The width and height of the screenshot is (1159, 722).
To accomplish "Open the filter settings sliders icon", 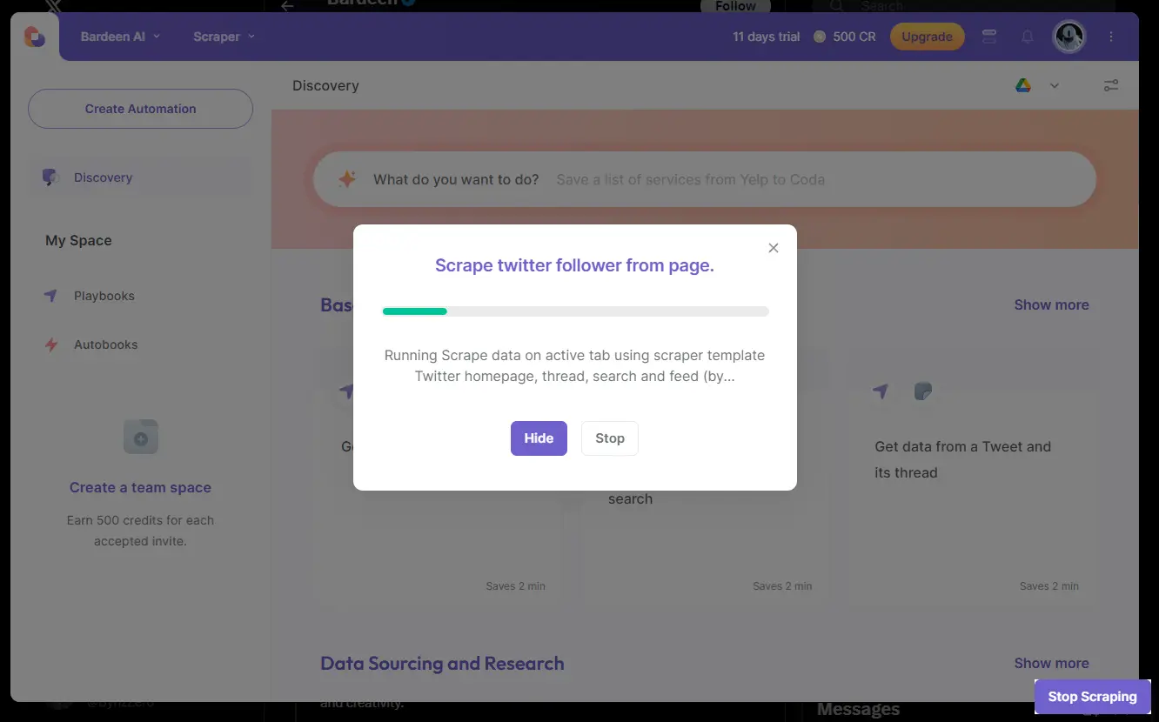I will (x=1111, y=85).
